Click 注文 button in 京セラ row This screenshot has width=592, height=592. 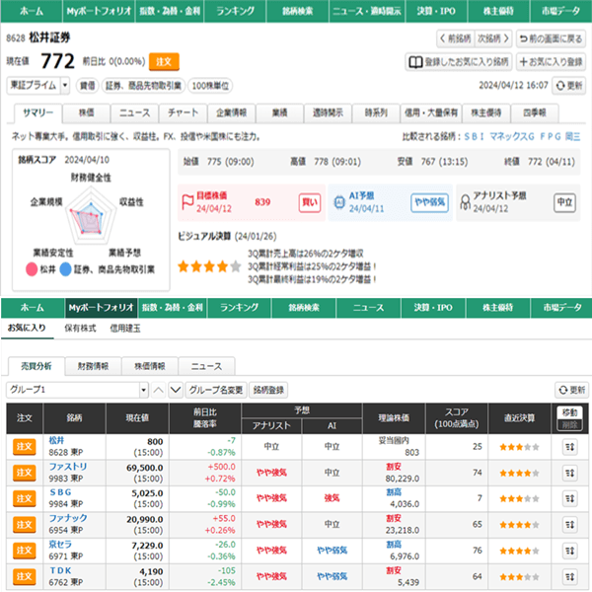coord(25,551)
